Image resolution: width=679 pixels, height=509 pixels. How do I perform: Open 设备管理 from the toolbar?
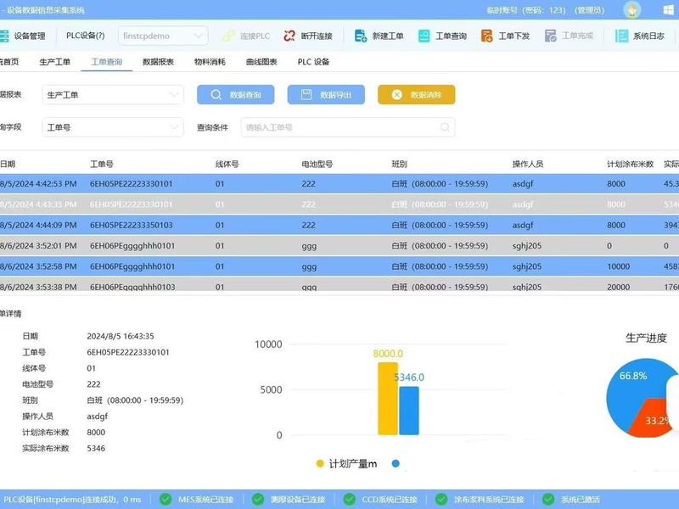[x=23, y=36]
